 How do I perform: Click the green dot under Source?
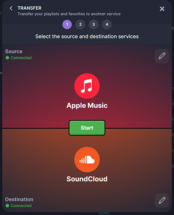coord(7,58)
